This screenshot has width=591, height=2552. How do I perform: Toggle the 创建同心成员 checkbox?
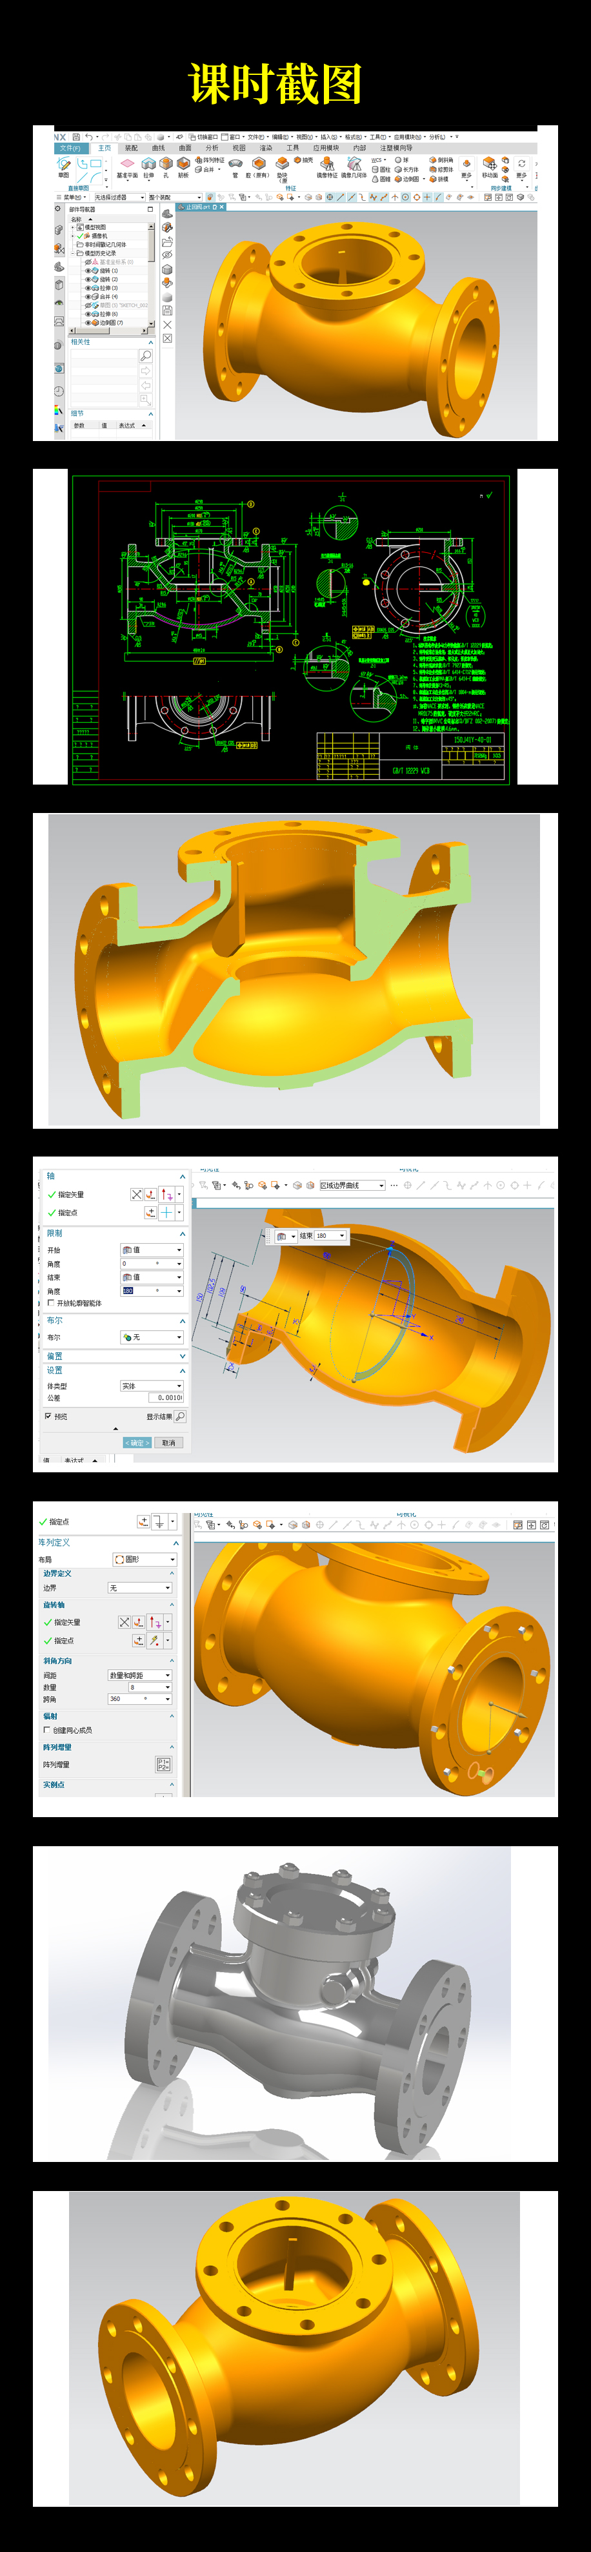pyautogui.click(x=46, y=1731)
